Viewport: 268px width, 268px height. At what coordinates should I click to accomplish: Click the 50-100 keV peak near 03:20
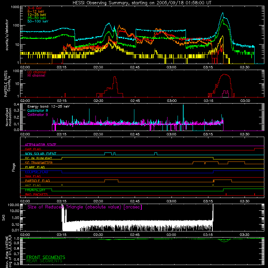tap(223, 13)
